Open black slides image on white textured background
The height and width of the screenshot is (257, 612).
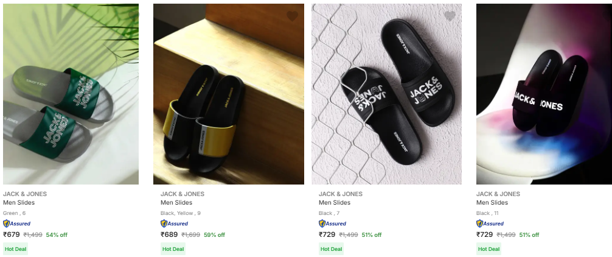pos(386,94)
